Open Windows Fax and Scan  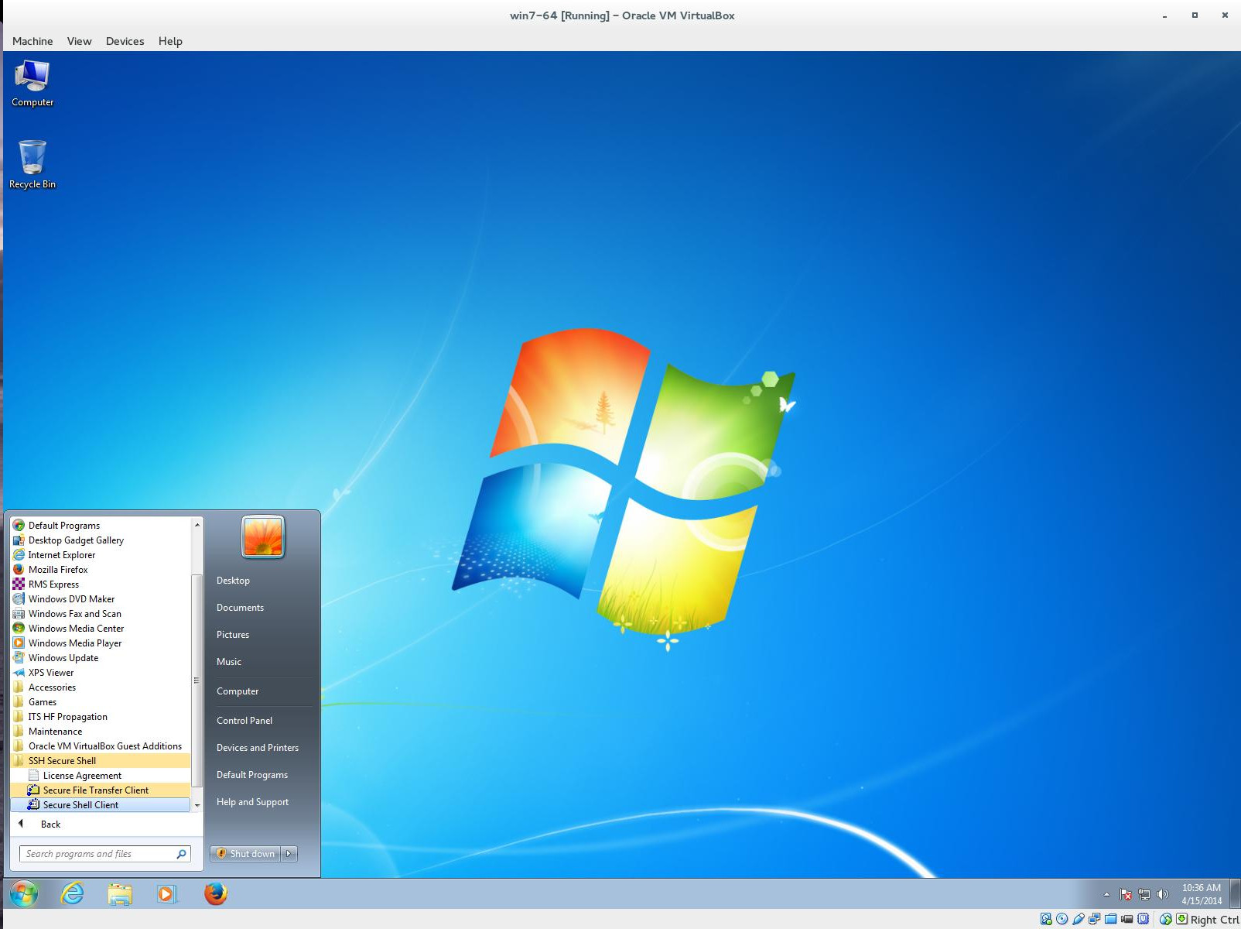coord(100,613)
